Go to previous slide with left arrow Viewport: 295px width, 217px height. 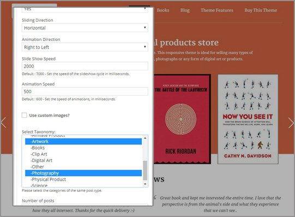click(x=3, y=123)
